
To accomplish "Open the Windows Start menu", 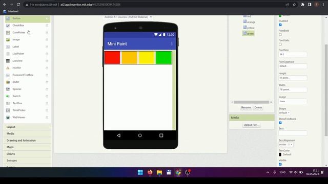I will 140,172.
